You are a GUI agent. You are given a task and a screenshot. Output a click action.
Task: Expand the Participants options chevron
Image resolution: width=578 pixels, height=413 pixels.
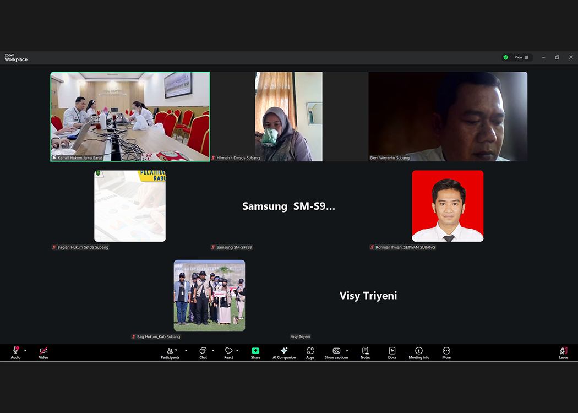[186, 351]
